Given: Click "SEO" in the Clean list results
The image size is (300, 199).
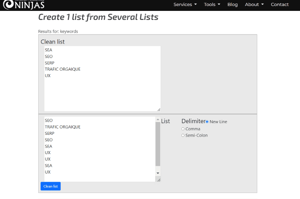Looking at the screenshot, I should [x=49, y=56].
